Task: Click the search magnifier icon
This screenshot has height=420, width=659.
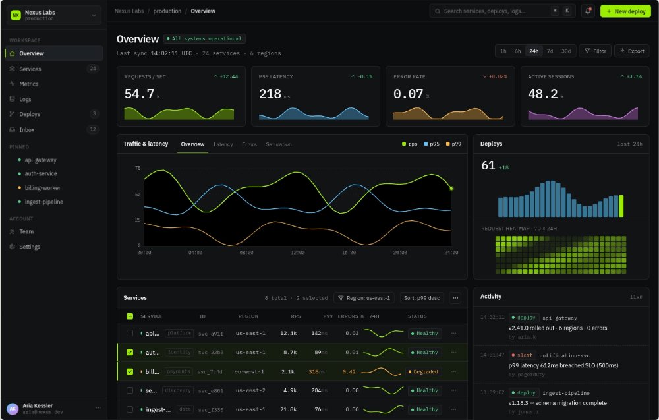Action: coord(438,11)
